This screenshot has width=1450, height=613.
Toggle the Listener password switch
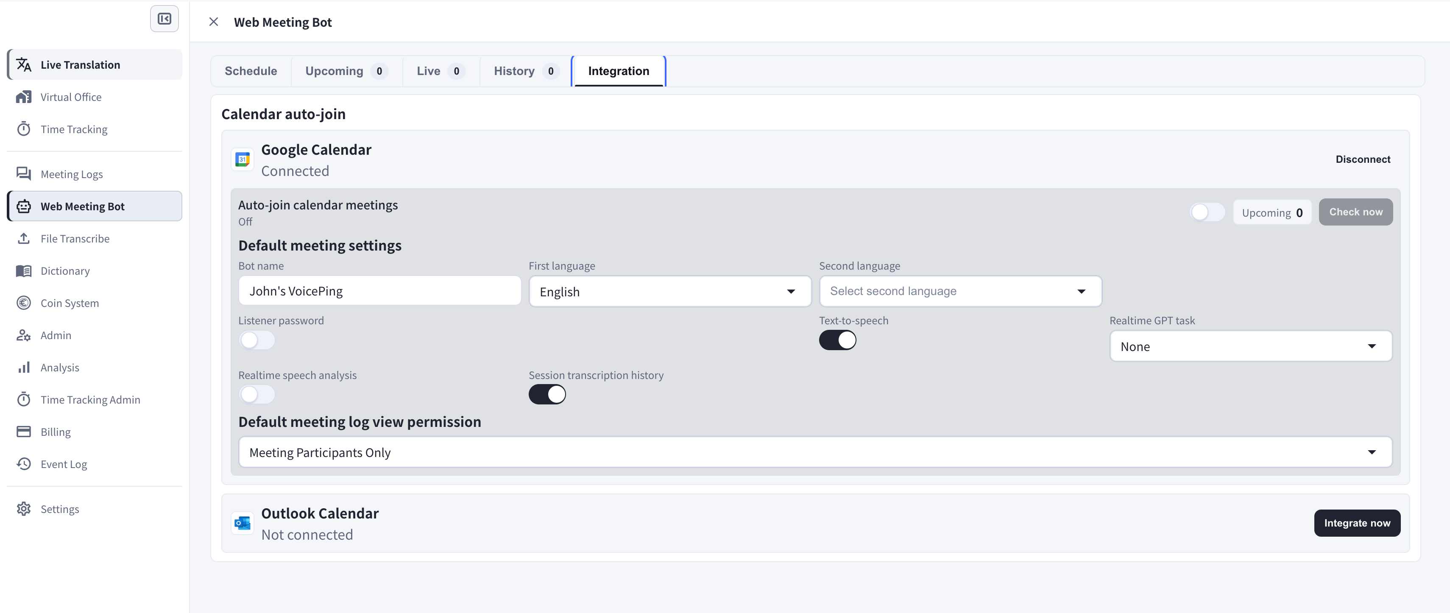(257, 340)
